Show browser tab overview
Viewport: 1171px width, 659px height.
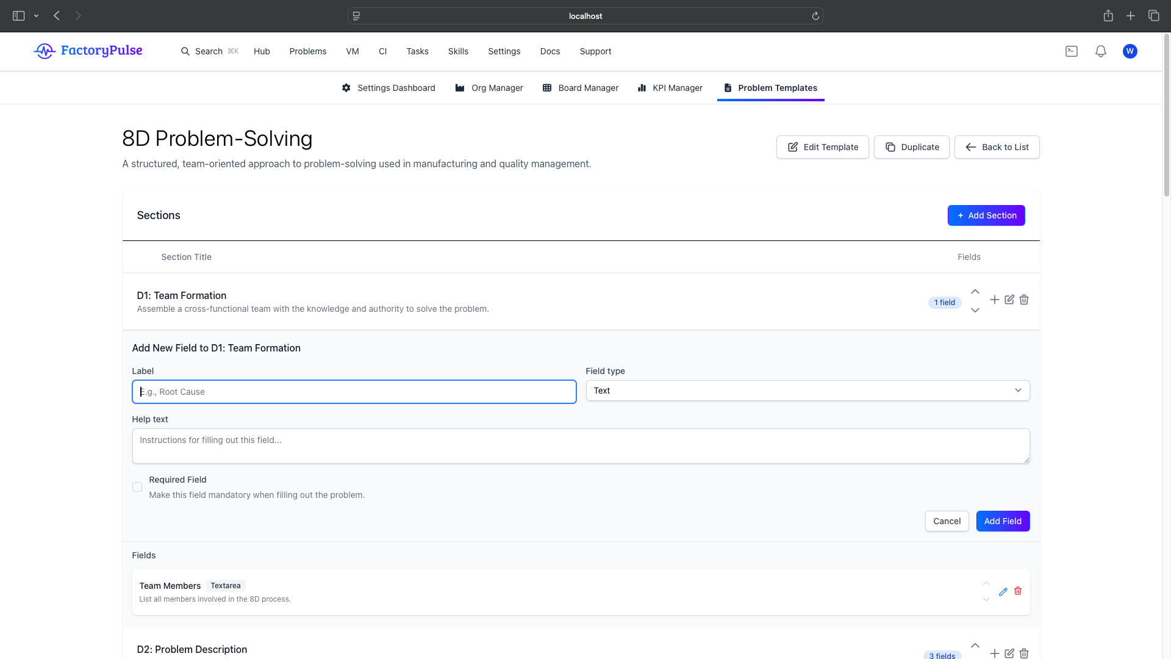click(1153, 16)
